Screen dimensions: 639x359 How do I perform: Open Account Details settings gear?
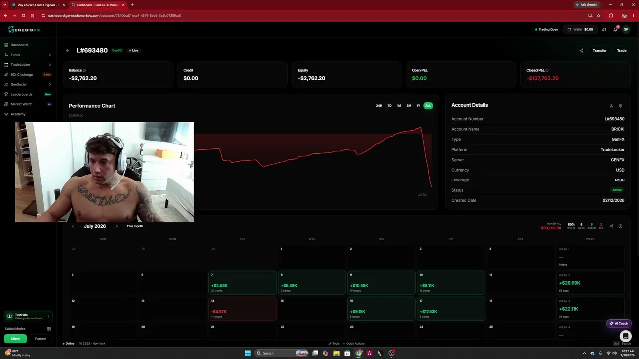point(620,106)
